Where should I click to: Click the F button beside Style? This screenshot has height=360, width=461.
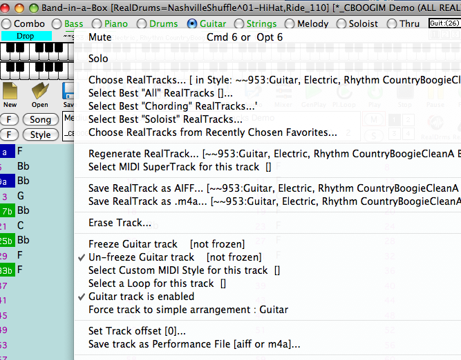(x=9, y=134)
